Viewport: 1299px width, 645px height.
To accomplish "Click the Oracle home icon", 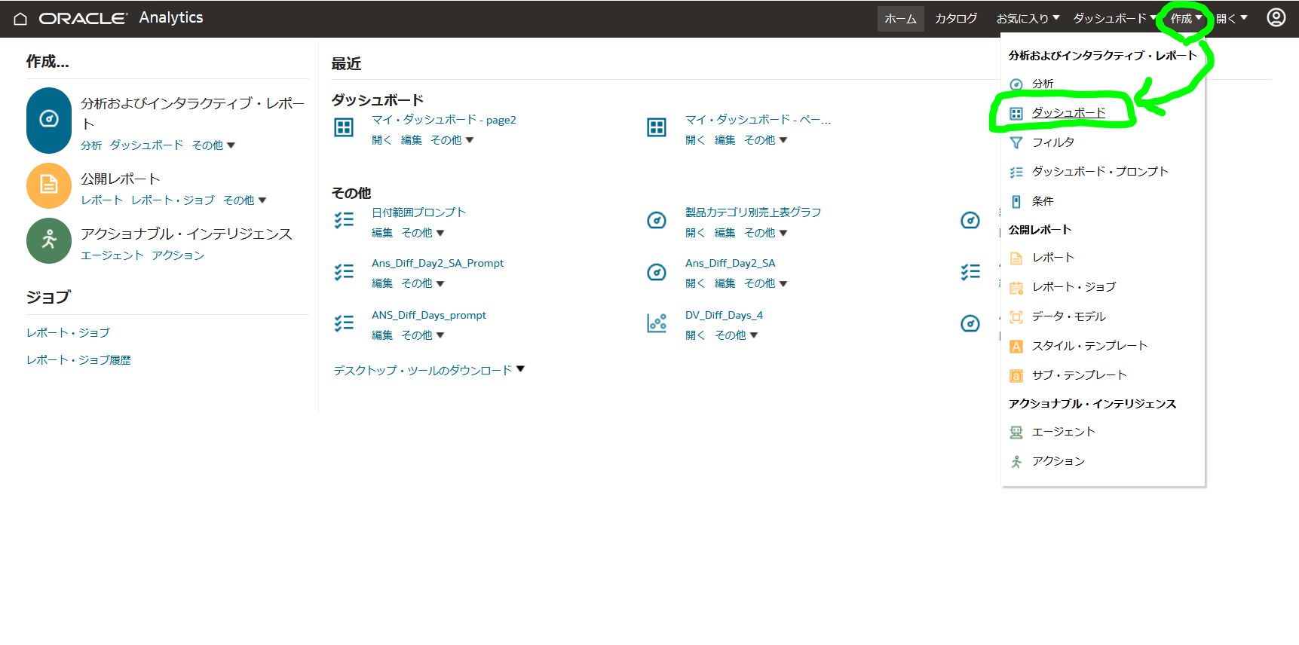I will [20, 19].
